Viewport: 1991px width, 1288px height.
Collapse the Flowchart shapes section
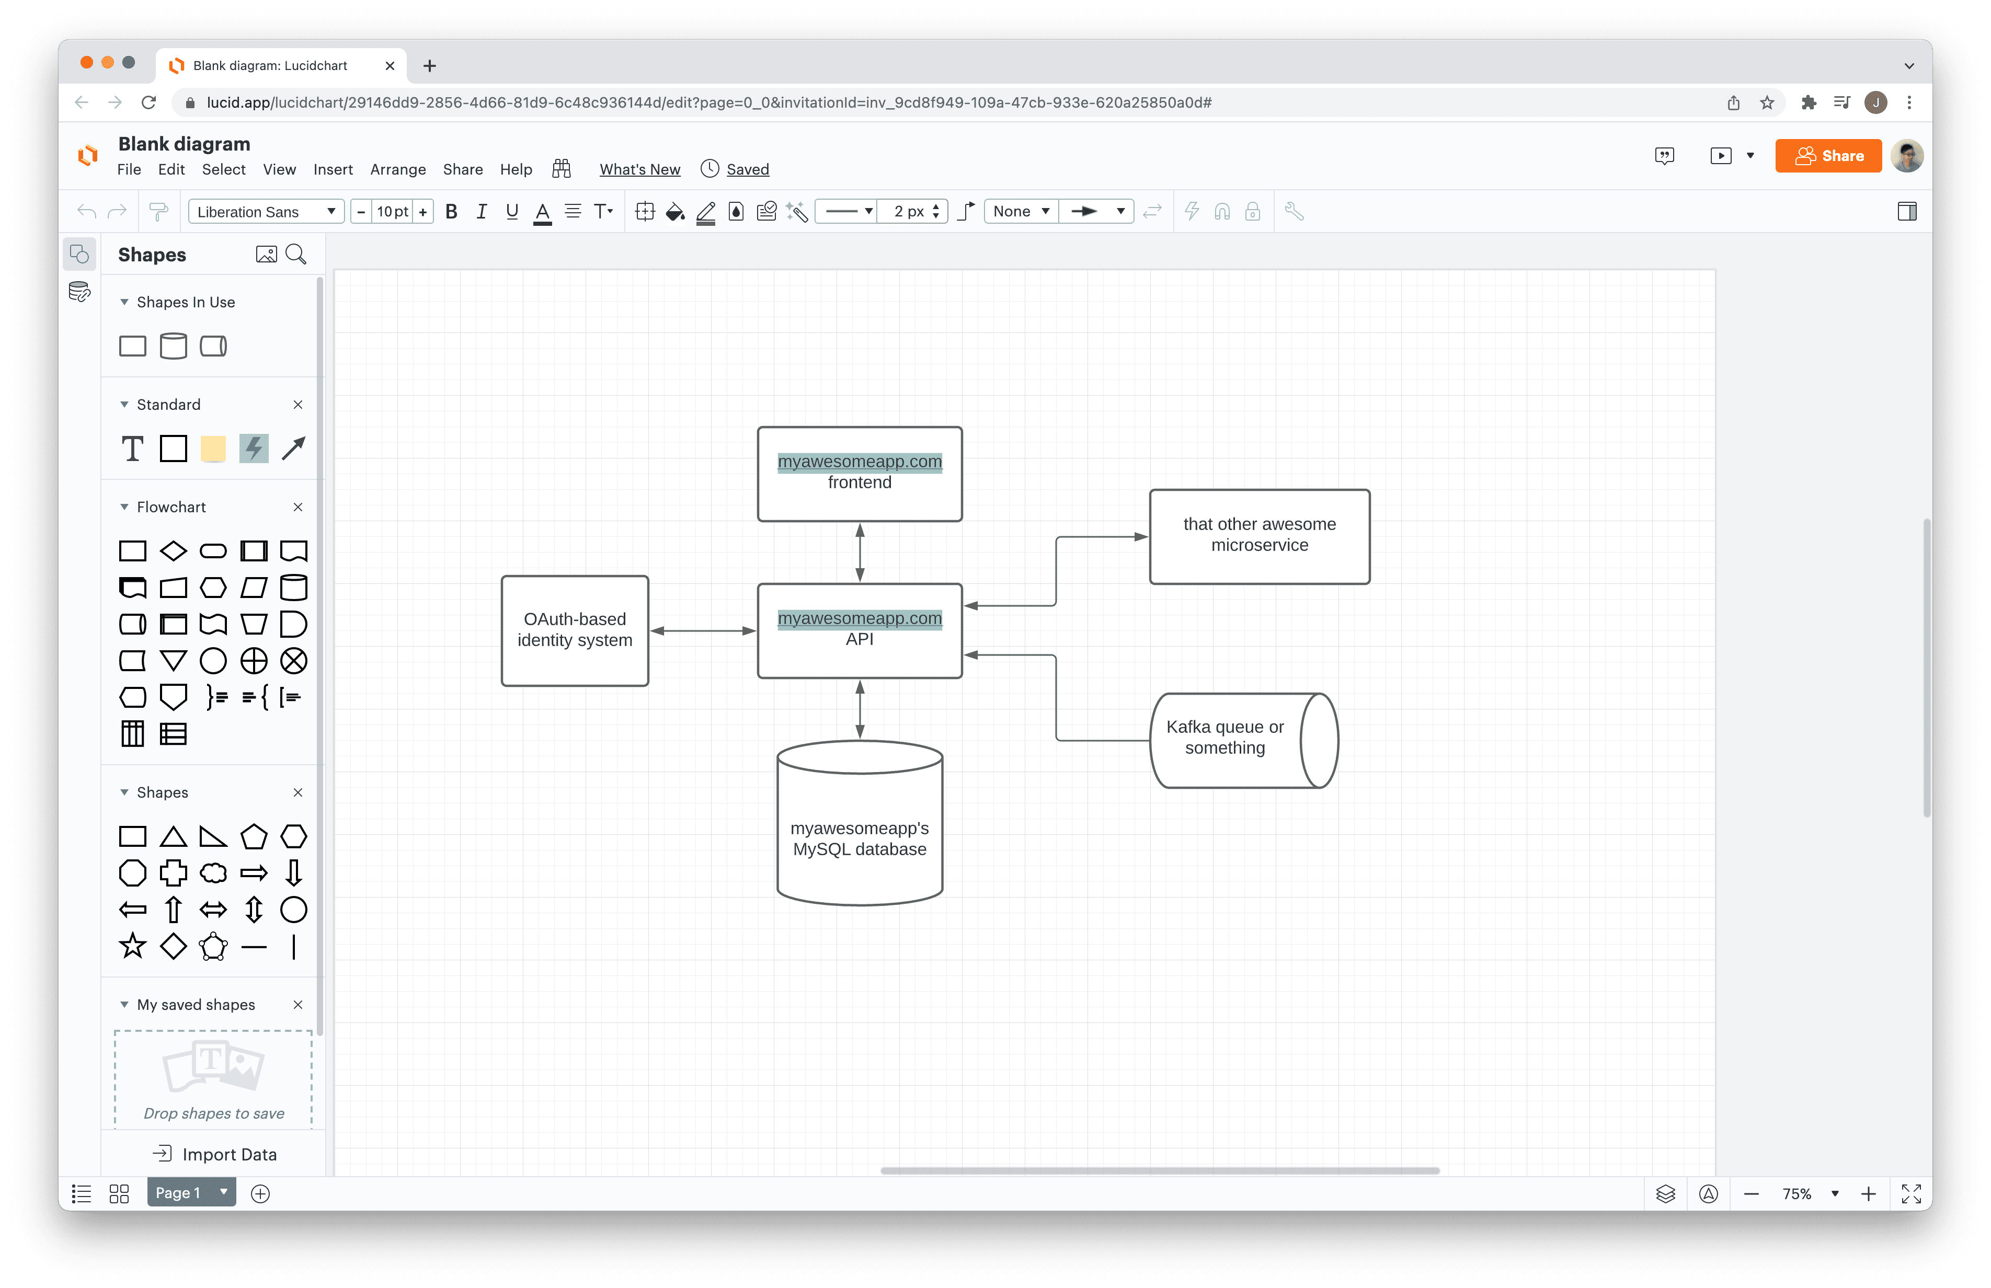click(x=124, y=507)
